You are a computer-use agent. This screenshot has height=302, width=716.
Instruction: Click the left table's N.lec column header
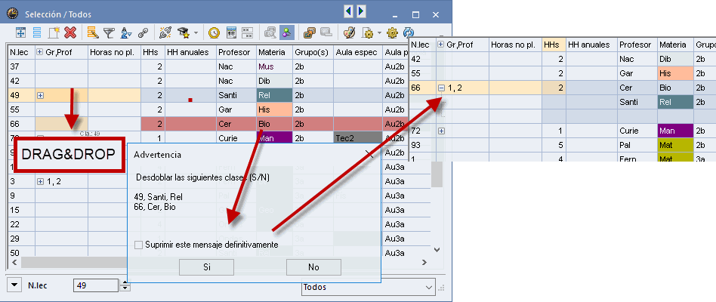pyautogui.click(x=21, y=52)
